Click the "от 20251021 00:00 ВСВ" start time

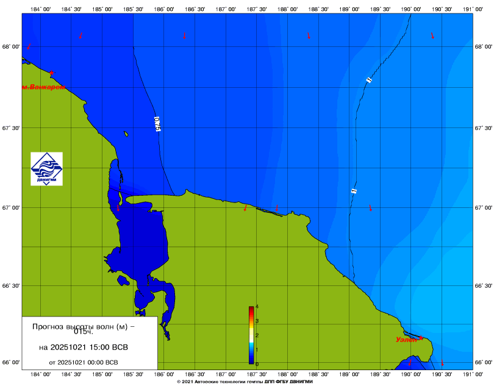84,362
